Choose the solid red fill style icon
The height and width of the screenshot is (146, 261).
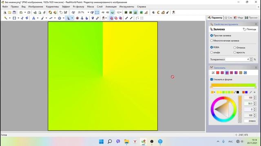click(x=217, y=73)
